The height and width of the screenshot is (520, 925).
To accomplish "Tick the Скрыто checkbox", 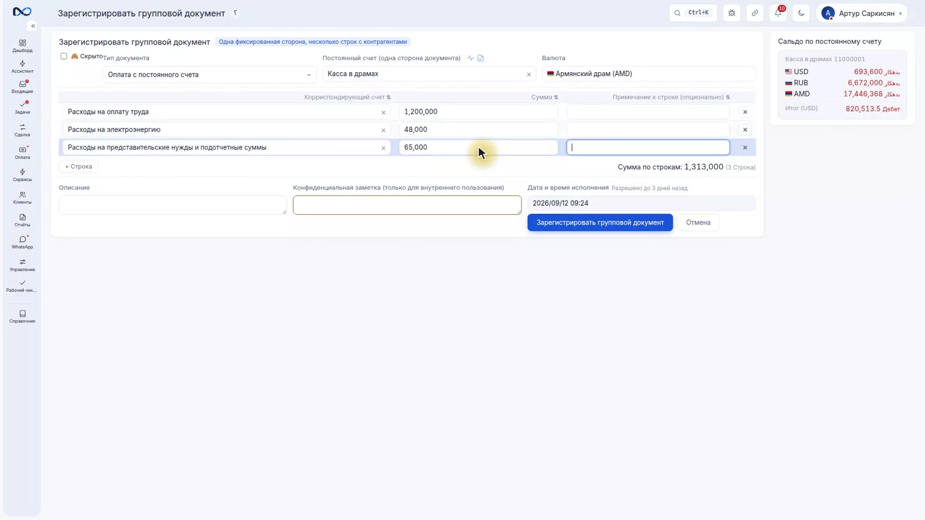I will click(64, 56).
